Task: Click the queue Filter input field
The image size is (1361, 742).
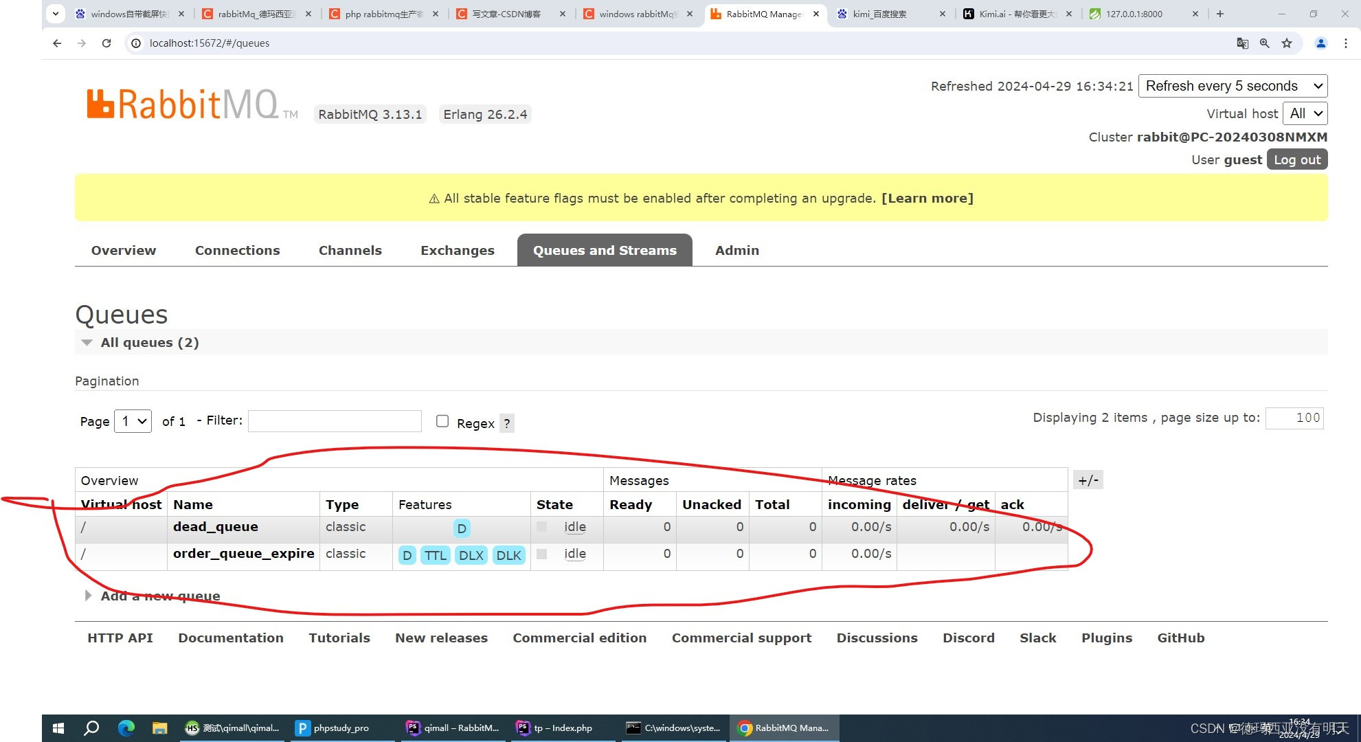Action: pos(335,420)
